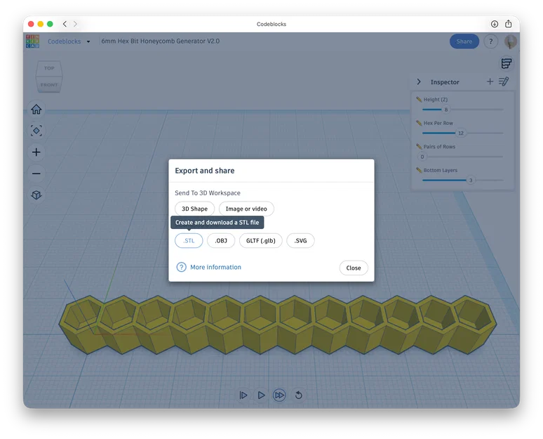Click the Inspector panel title

445,82
